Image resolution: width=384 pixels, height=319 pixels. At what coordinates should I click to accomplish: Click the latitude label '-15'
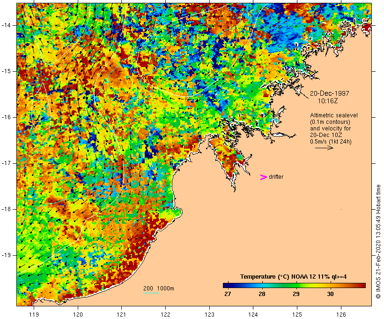point(6,71)
